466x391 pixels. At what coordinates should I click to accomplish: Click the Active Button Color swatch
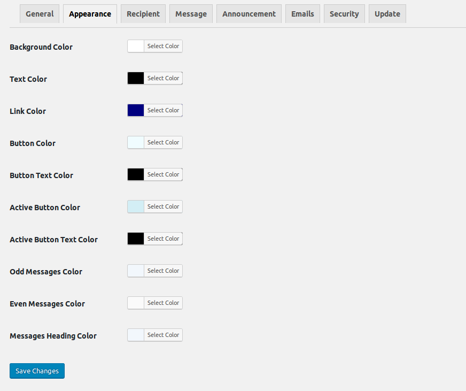click(136, 207)
